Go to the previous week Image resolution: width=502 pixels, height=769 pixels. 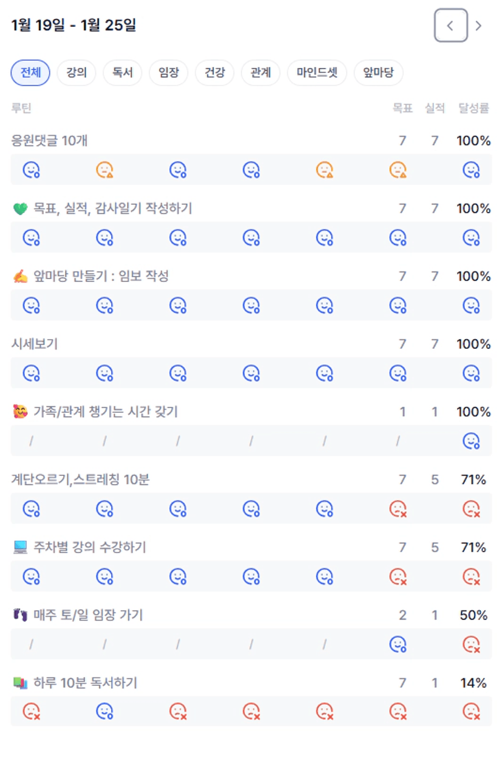click(450, 26)
